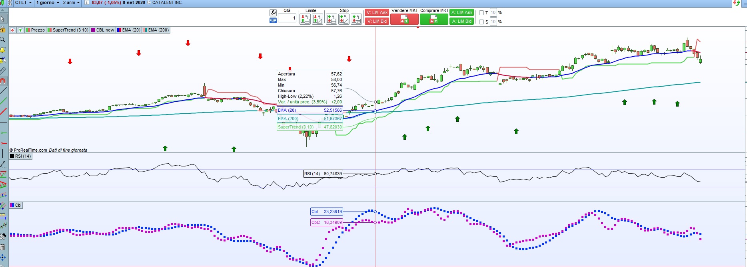Click the Cbl panel color swatch
This screenshot has height=267, width=747.
pyautogui.click(x=12, y=205)
